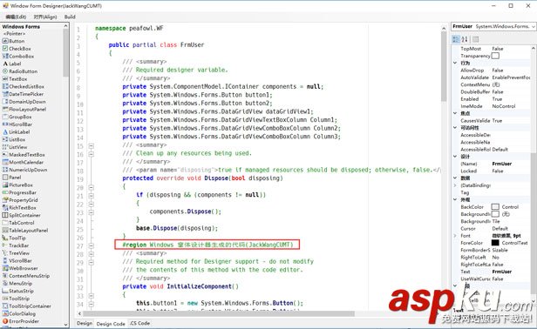Click the Transparency color swatch
Viewport: 537px width, 329px height.
click(495, 56)
